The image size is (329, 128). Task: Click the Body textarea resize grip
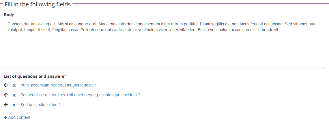coord(323,67)
